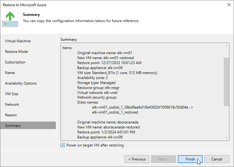Click the green restore arrow wizard icon
Image resolution: width=234 pixels, height=167 pixels.
[x=10, y=19]
